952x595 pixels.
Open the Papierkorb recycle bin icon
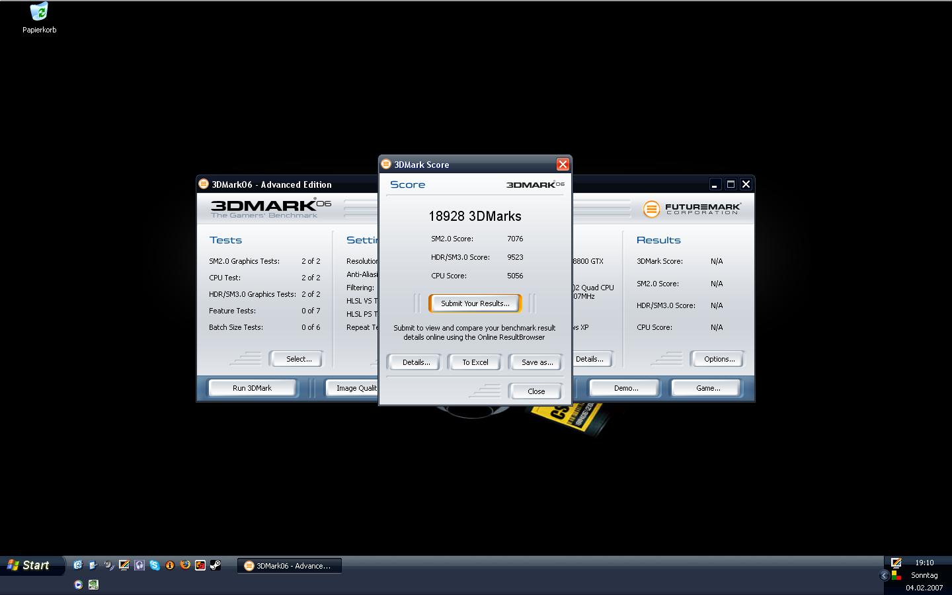(39, 18)
